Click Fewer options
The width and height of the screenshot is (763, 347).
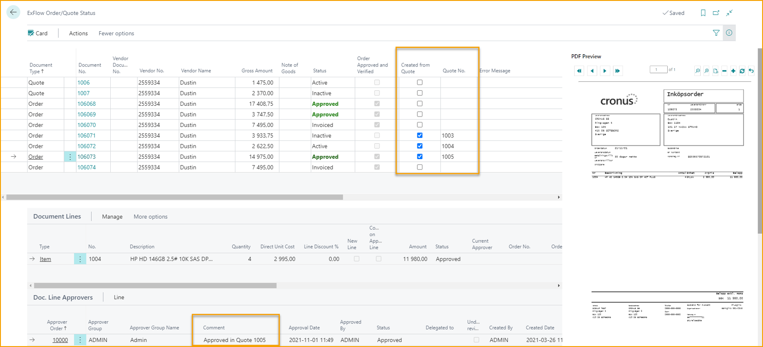point(116,33)
